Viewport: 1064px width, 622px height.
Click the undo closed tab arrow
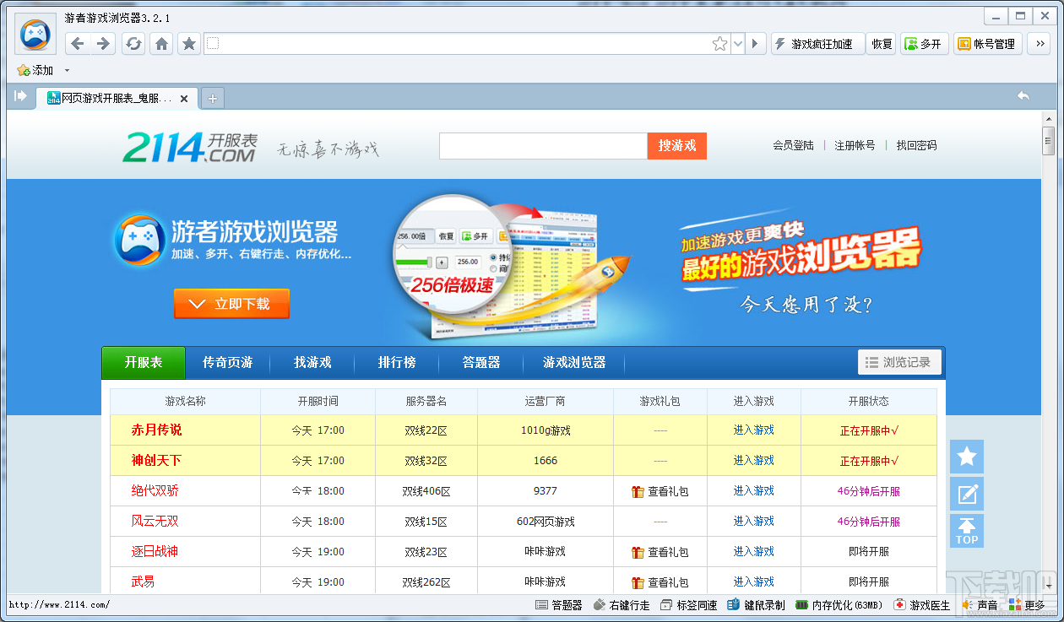pyautogui.click(x=1023, y=96)
